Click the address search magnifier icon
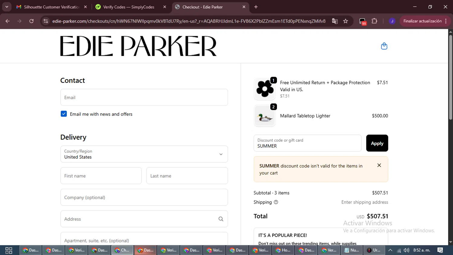Screen dimensions: 453x255 221,219
